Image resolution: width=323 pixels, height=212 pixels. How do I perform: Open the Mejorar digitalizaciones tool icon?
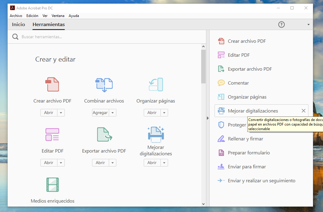pyautogui.click(x=156, y=134)
